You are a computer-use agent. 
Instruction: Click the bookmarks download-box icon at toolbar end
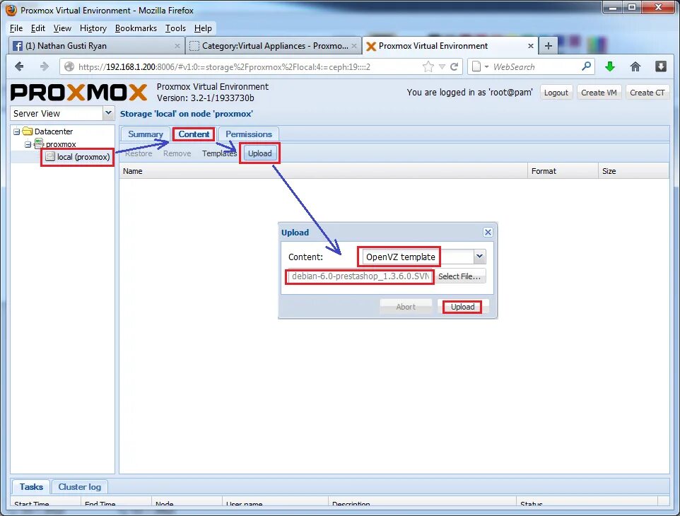660,66
